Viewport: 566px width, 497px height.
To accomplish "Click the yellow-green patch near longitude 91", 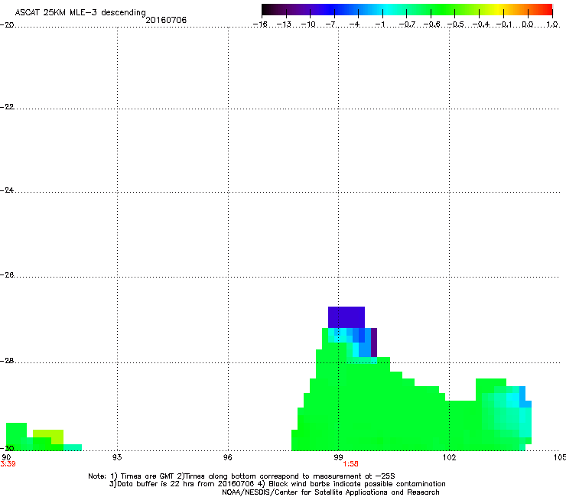I will point(48,436).
